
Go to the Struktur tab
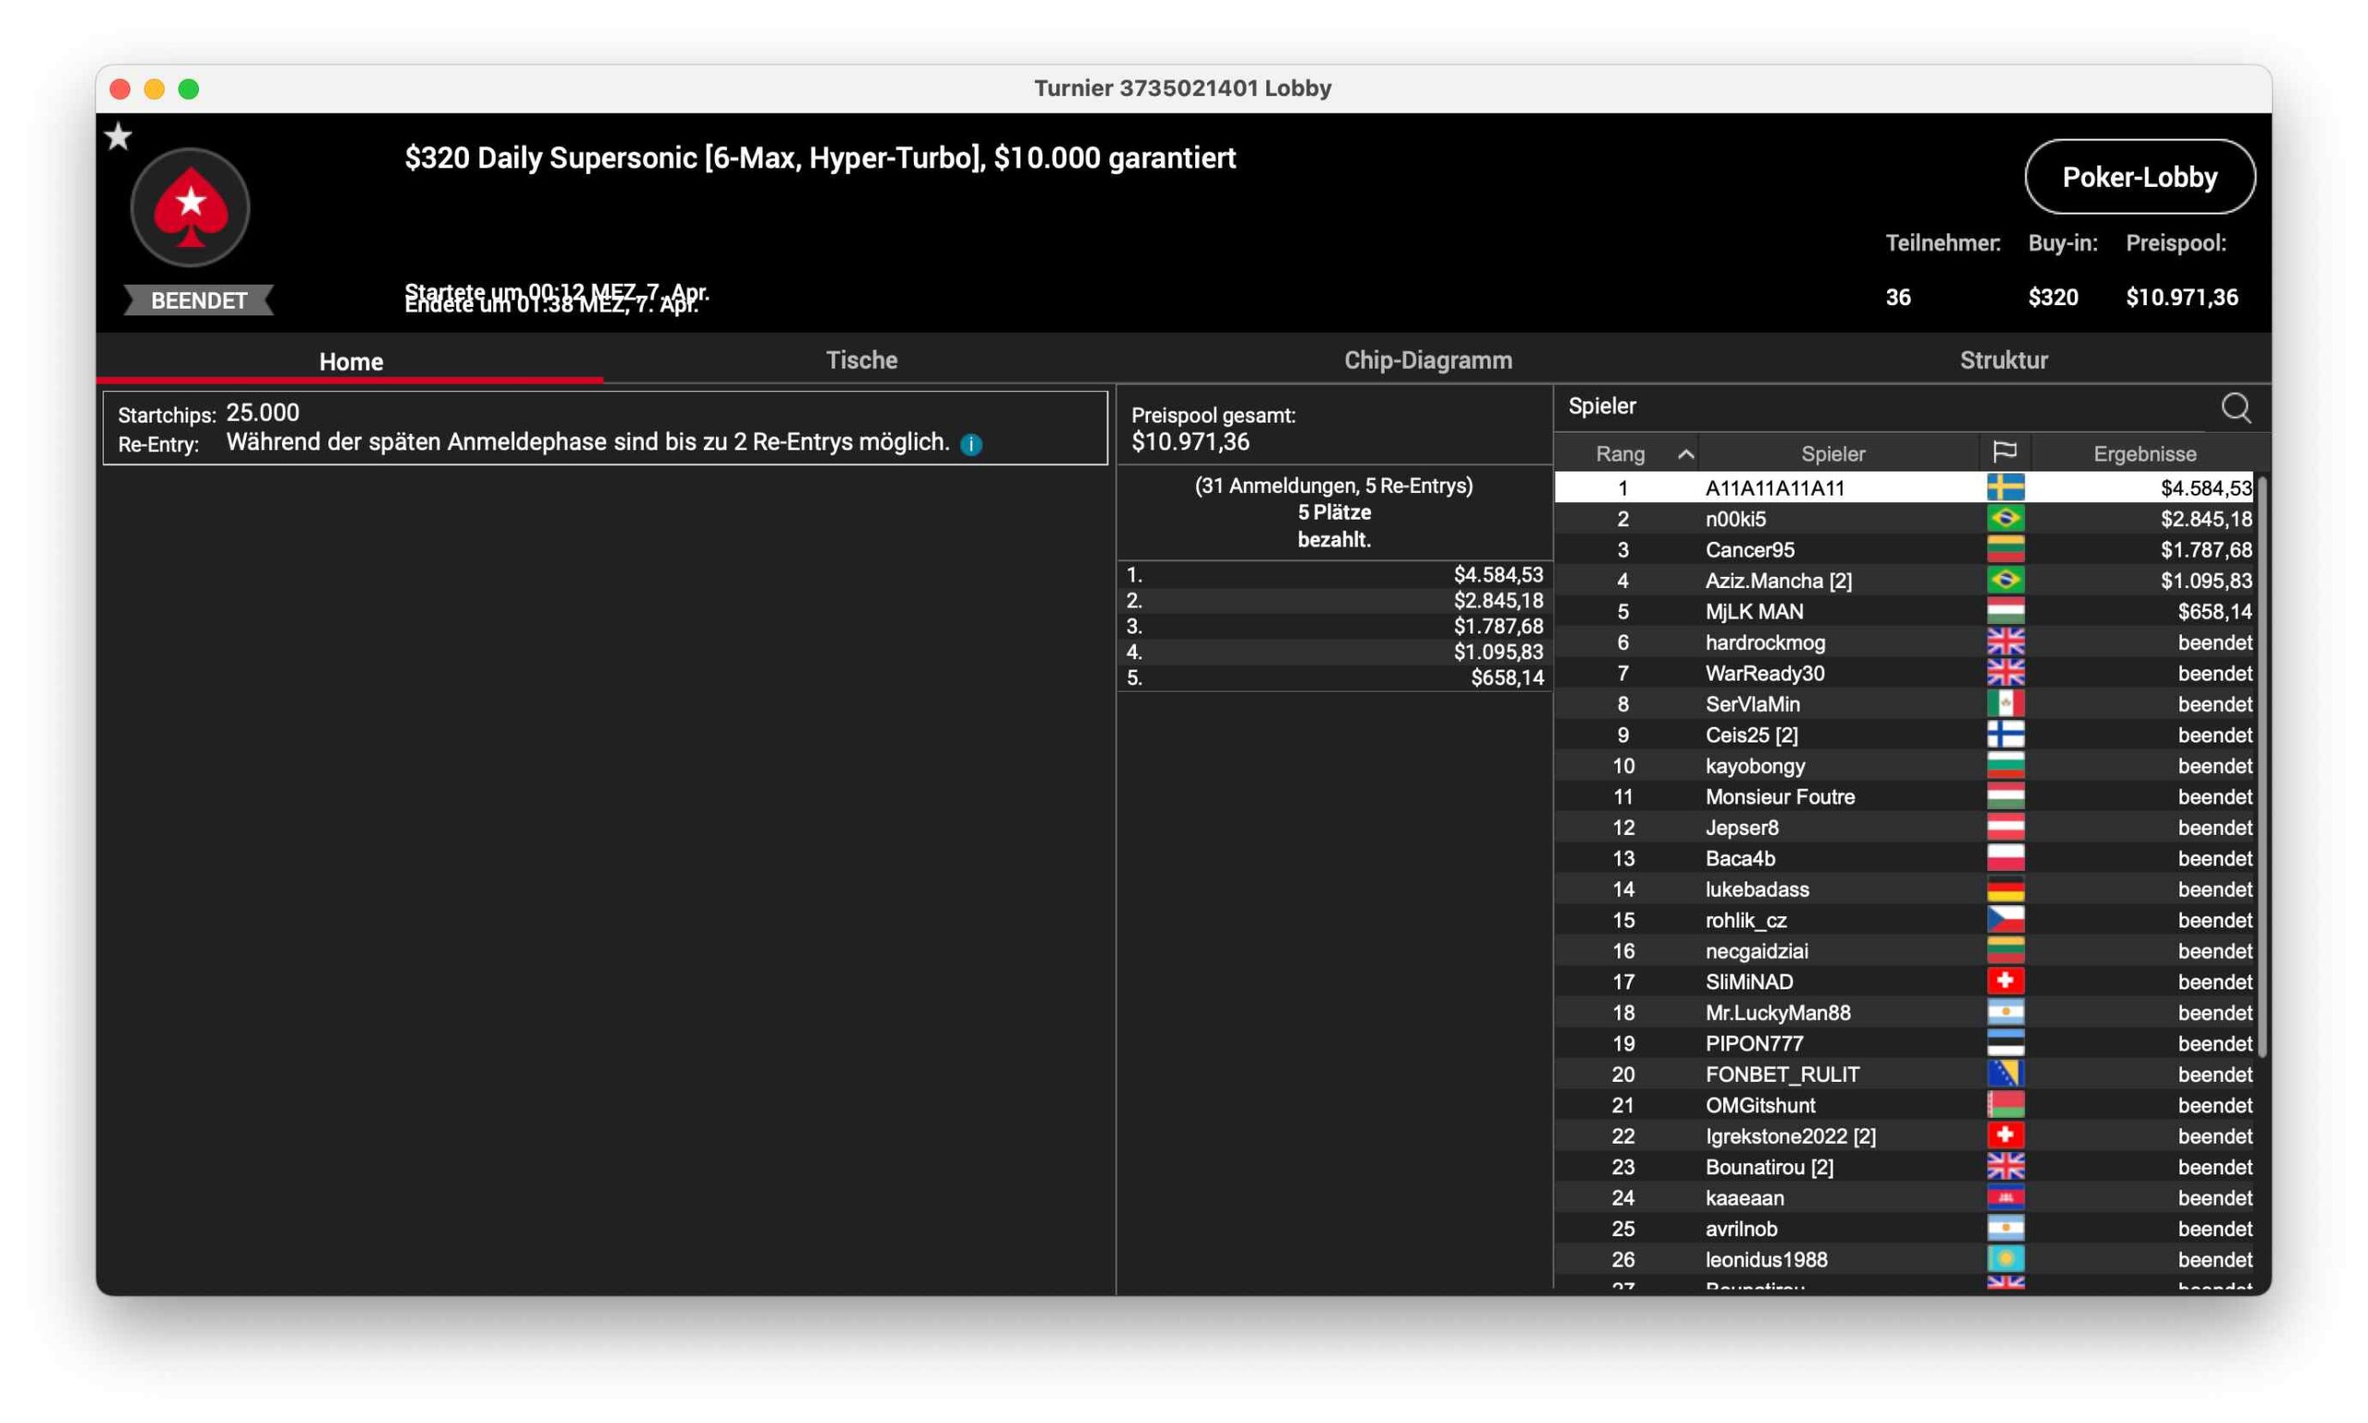point(2003,361)
